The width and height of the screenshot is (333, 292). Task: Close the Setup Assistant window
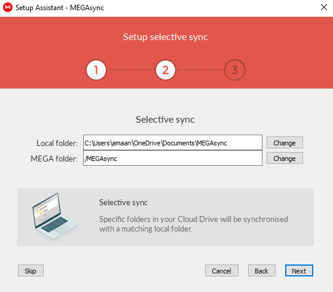point(324,7)
